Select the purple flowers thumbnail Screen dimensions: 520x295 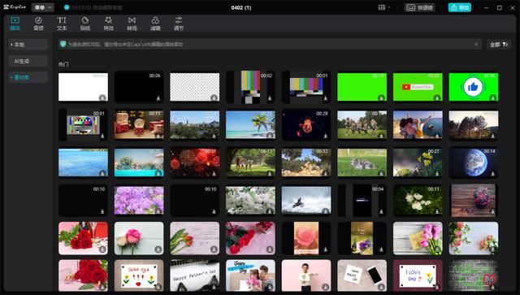139,201
